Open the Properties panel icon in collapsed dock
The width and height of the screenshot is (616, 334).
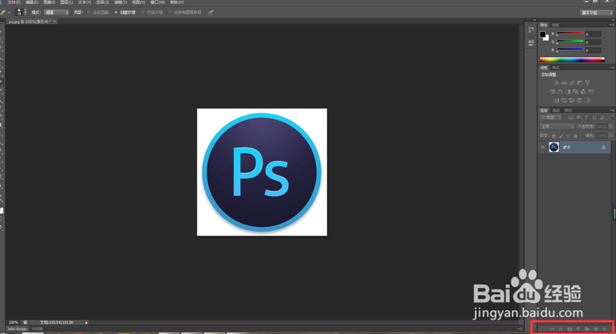tap(531, 42)
